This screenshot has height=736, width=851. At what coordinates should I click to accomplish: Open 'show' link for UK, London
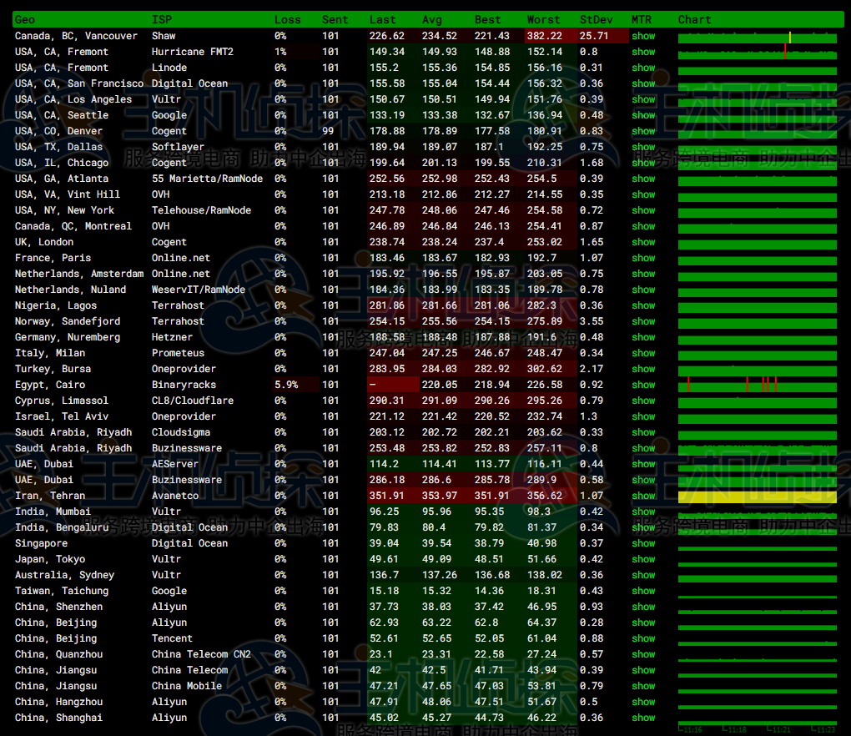[643, 241]
